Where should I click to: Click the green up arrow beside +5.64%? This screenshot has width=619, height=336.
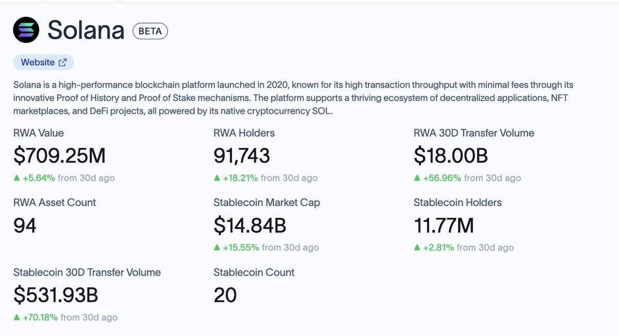17,178
